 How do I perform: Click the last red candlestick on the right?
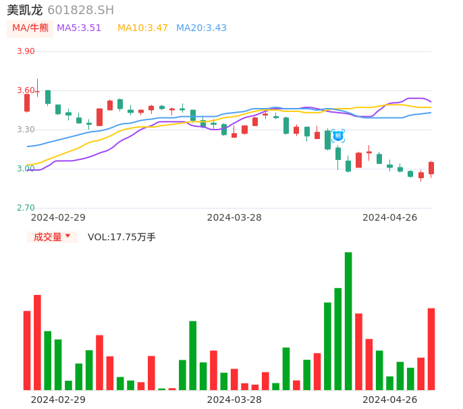point(431,168)
